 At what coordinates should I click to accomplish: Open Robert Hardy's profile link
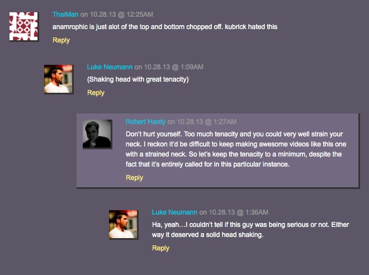pos(145,122)
